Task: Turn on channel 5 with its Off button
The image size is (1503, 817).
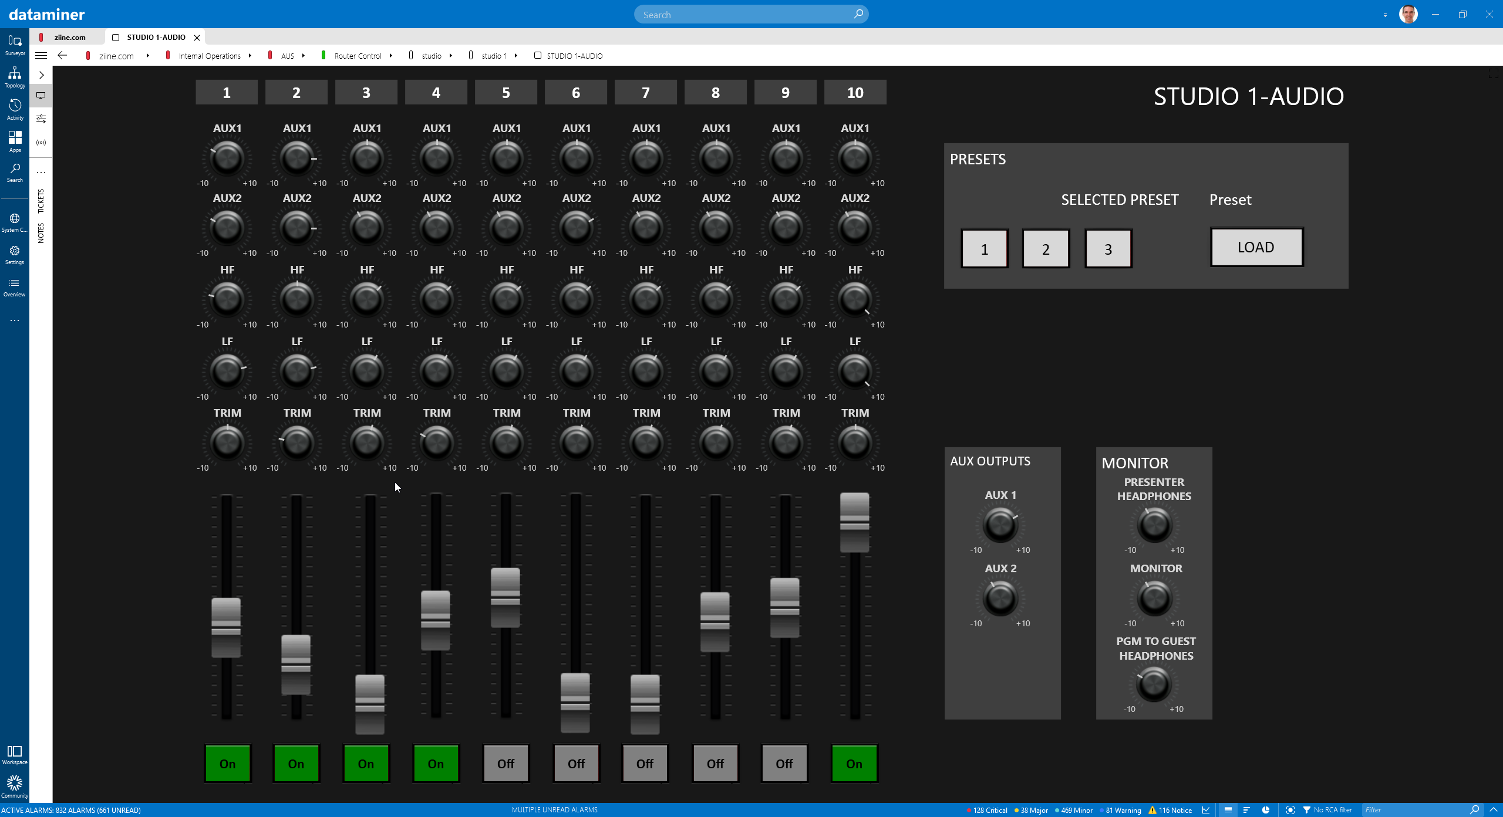Action: [x=505, y=764]
